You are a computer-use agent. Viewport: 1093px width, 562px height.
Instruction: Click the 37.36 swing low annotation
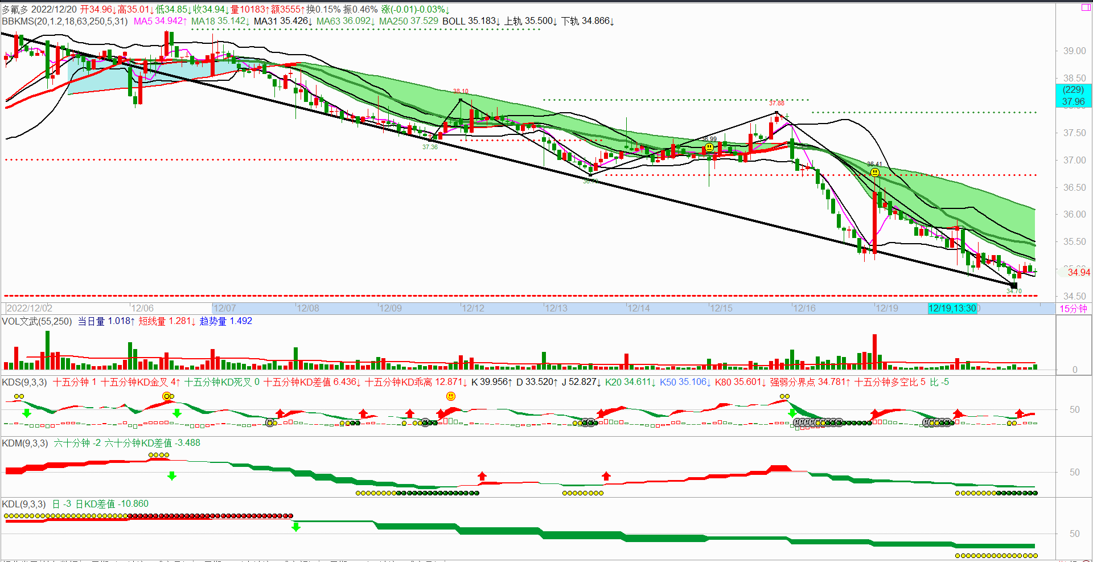click(x=430, y=147)
